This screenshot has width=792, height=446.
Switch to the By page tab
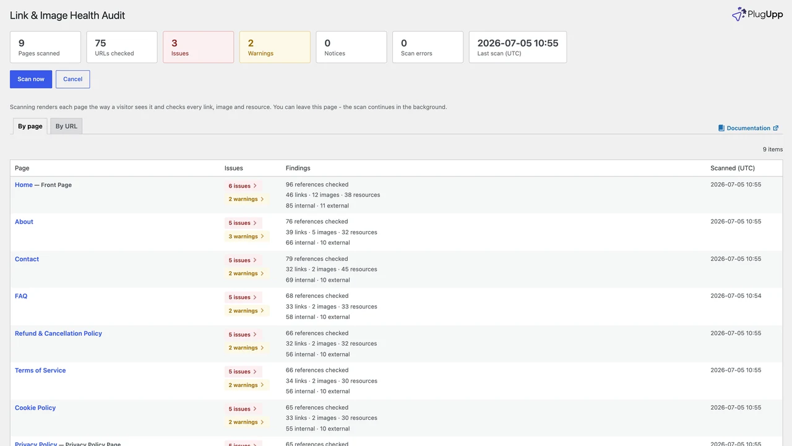30,126
